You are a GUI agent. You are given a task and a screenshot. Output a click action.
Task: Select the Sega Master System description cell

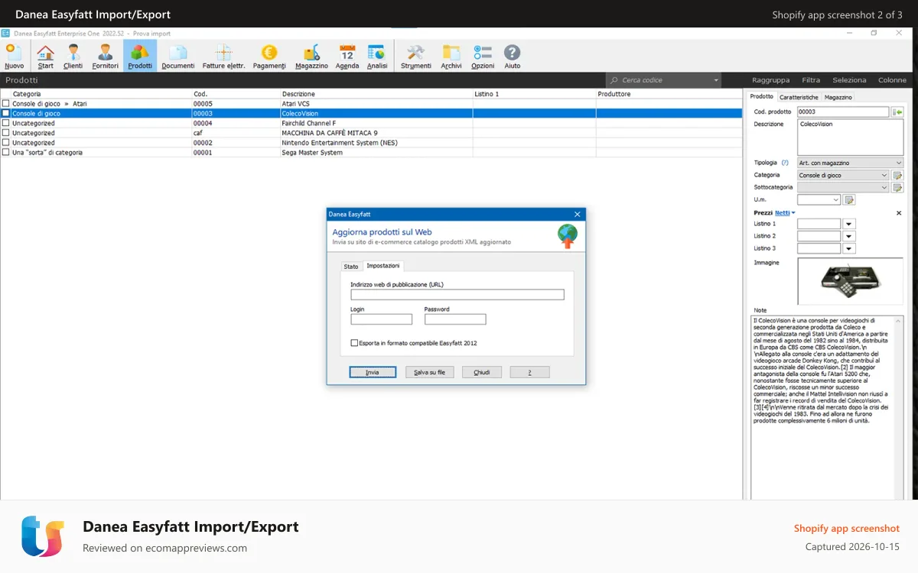pyautogui.click(x=376, y=153)
